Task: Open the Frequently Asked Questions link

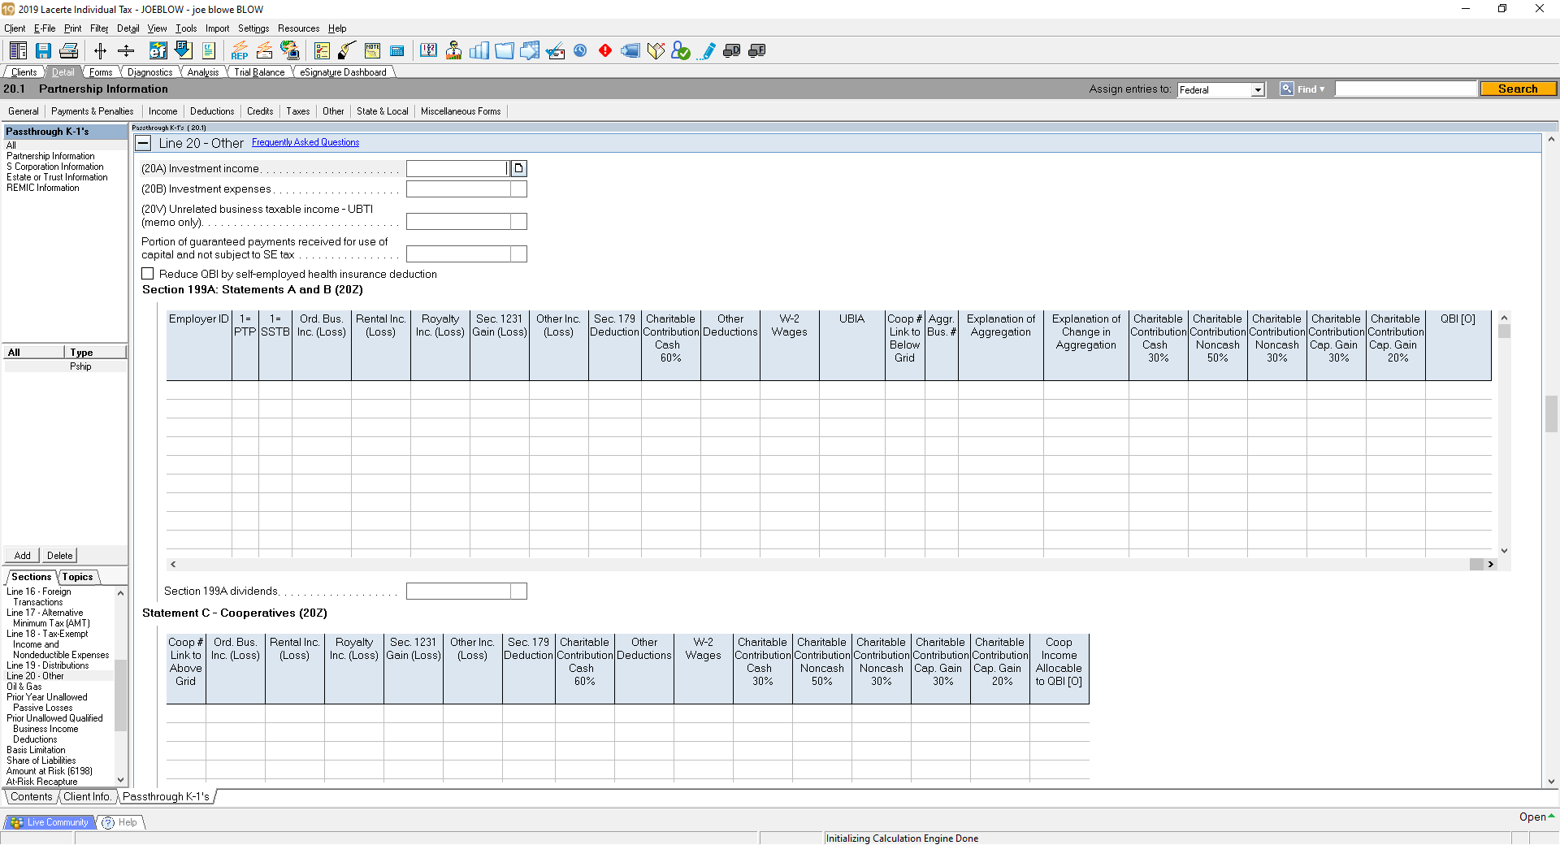Action: (x=305, y=142)
